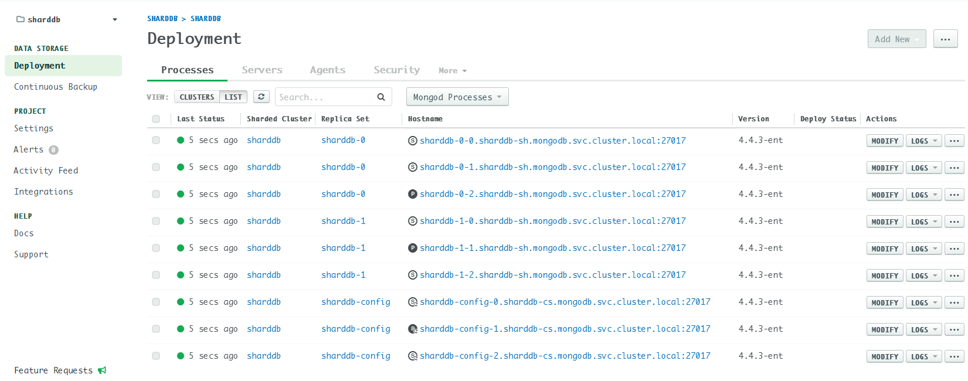Switch to the Security tab

pos(397,70)
